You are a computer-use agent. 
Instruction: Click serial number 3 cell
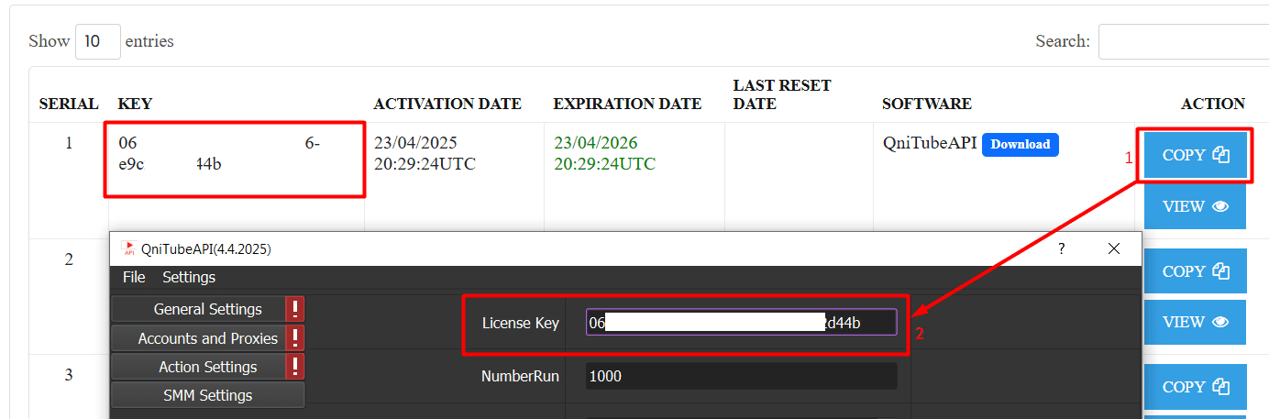69,375
